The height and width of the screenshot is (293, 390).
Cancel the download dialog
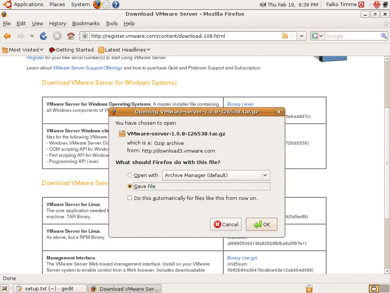click(x=226, y=224)
